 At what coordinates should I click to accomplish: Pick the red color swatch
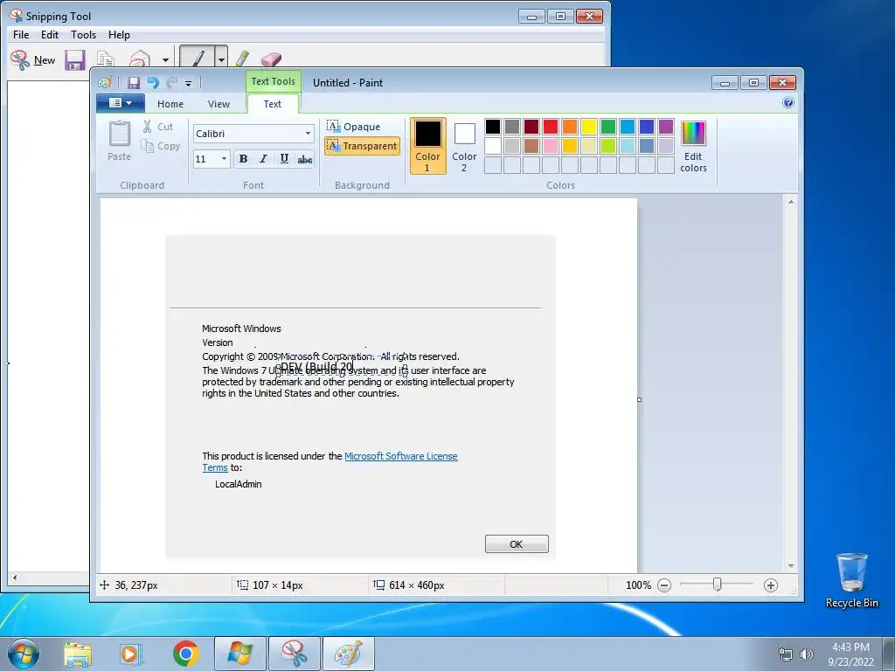(x=551, y=127)
